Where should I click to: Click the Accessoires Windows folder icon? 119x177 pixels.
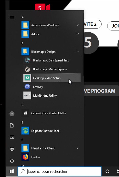tap(25, 25)
